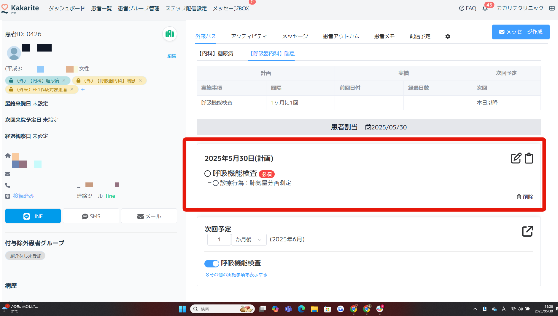Open the grid menu icon in the header
The image size is (558, 316).
coord(552,8)
